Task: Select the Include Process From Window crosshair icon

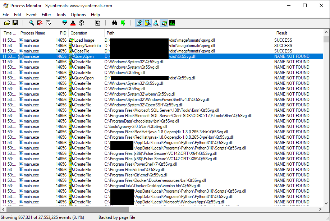Action: coord(82,23)
